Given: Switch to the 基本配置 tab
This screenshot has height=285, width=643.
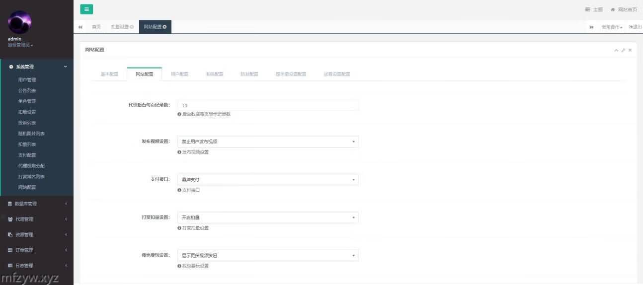Looking at the screenshot, I should 109,74.
